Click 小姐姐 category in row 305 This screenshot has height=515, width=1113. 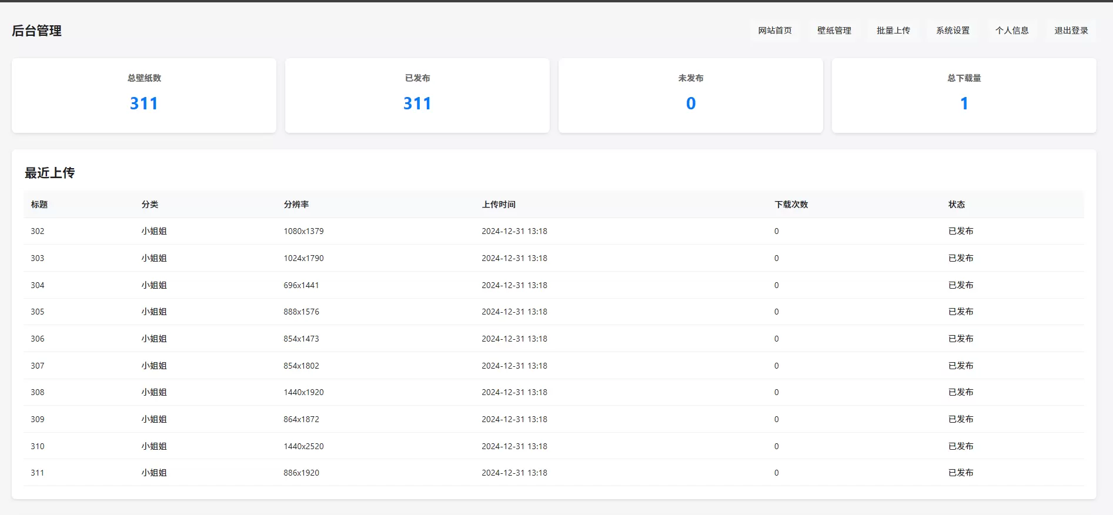point(154,312)
